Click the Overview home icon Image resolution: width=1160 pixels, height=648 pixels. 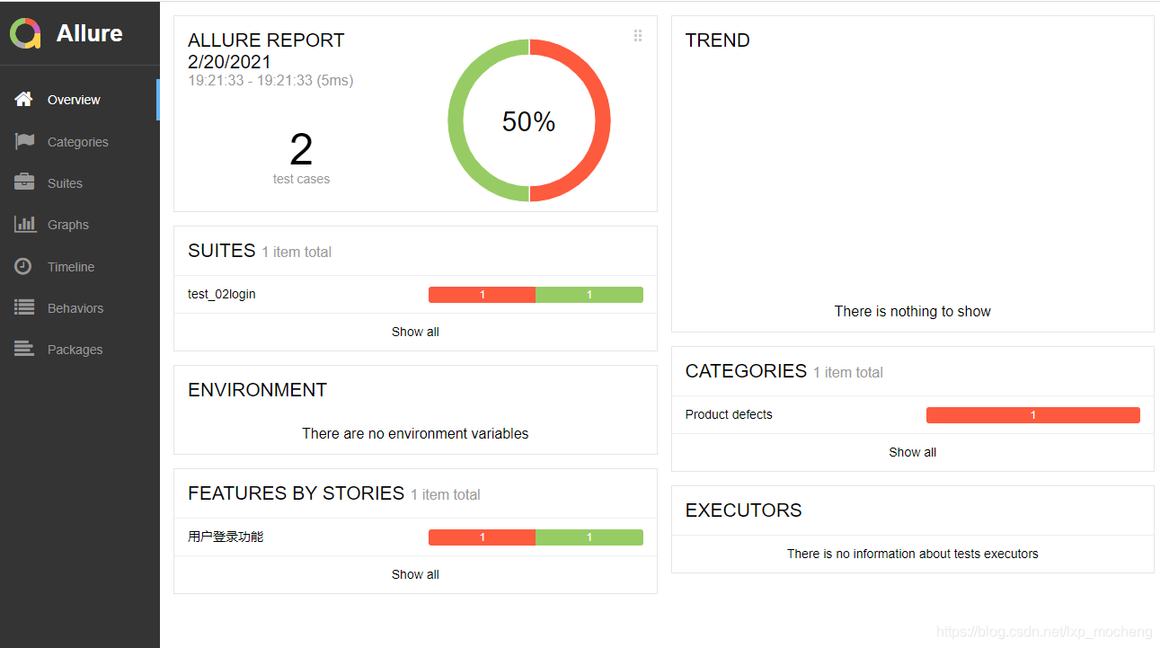pyautogui.click(x=24, y=100)
